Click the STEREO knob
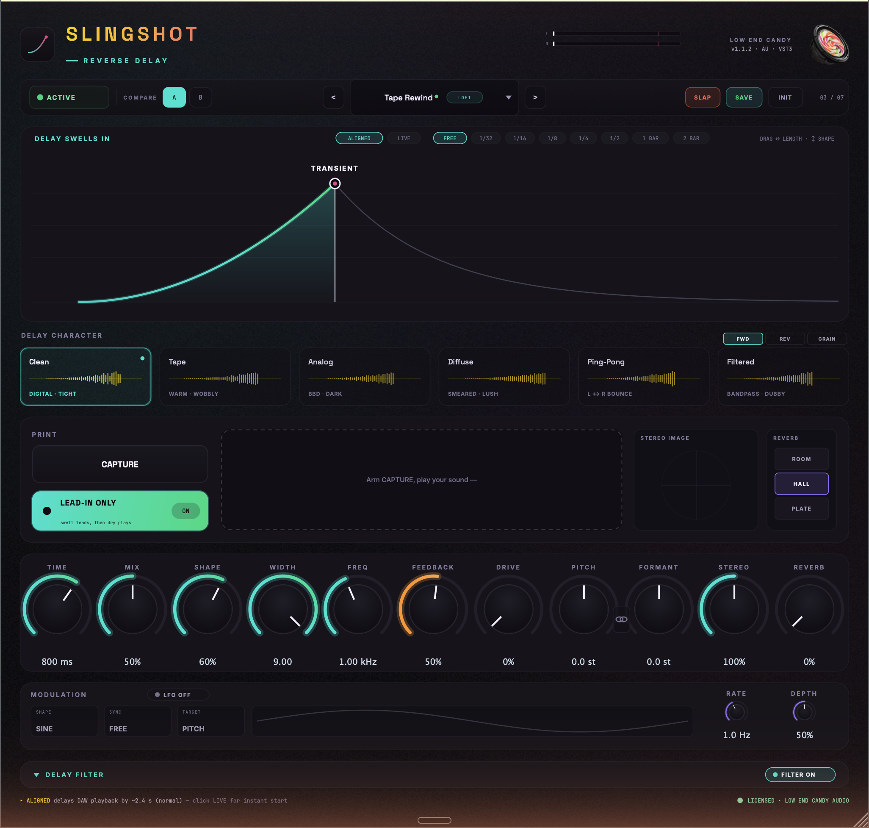 coord(734,608)
